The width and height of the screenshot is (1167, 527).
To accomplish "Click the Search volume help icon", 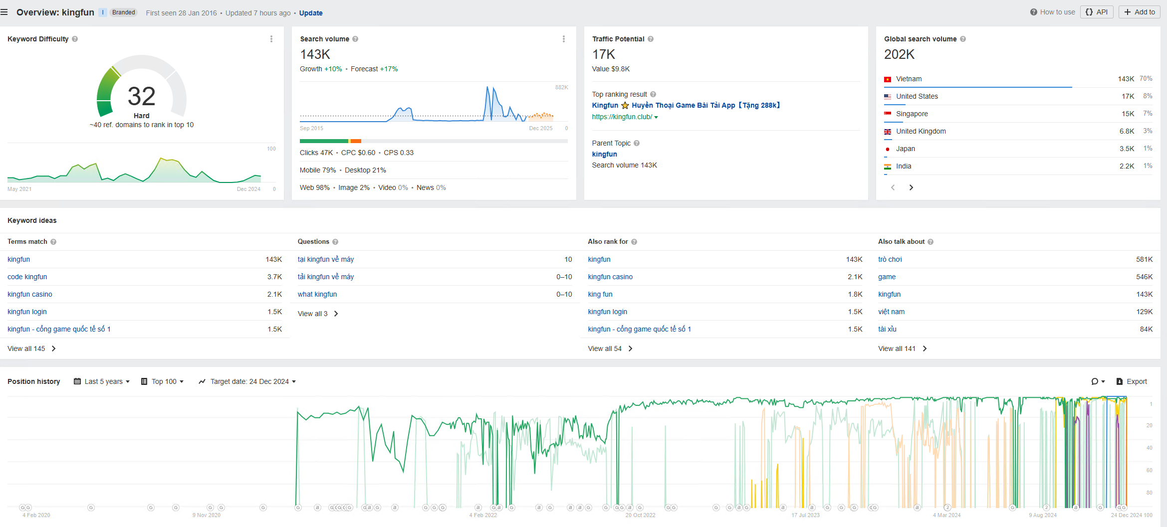I will (355, 39).
